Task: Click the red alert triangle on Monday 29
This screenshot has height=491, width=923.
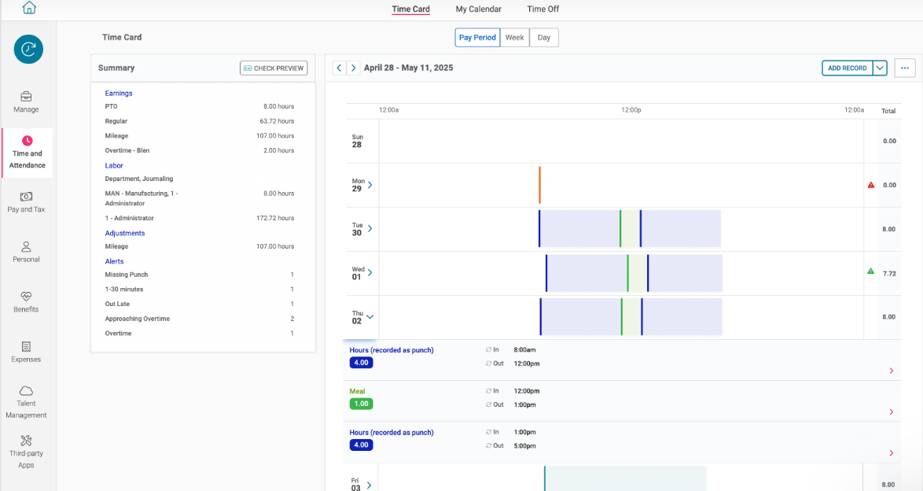Action: tap(870, 185)
